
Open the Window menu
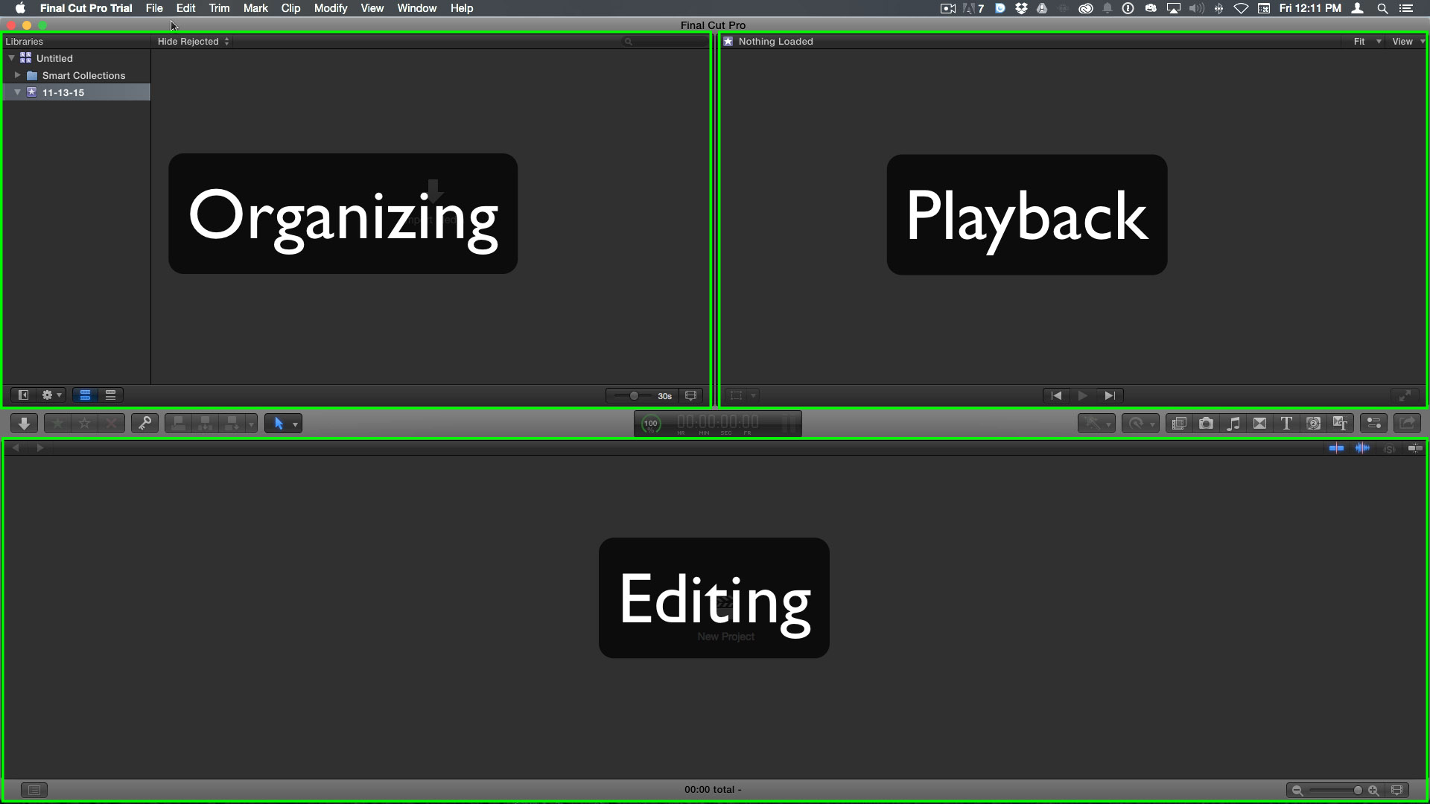(x=416, y=8)
